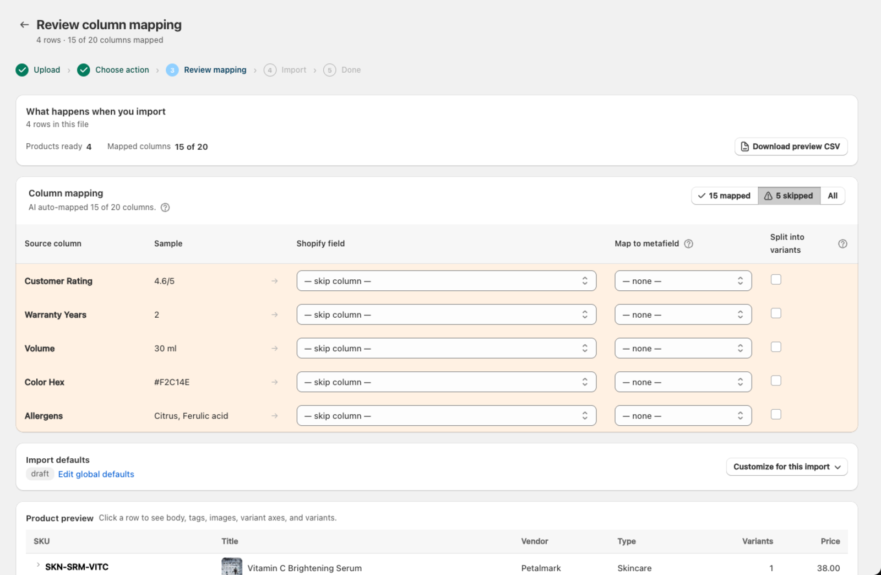This screenshot has width=881, height=575.
Task: Click the Type cell 'Skincare'
Action: coord(634,568)
